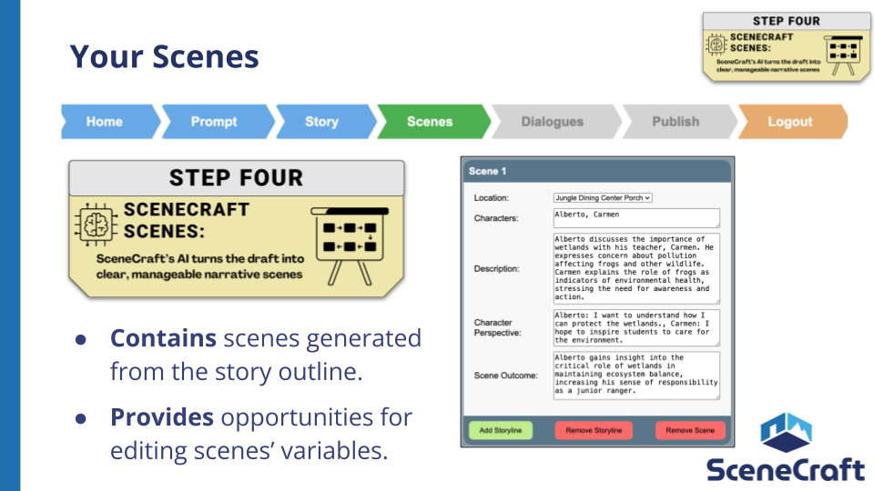This screenshot has width=874, height=491.
Task: Click the easel icon in top-right thumbnail card
Action: (843, 55)
